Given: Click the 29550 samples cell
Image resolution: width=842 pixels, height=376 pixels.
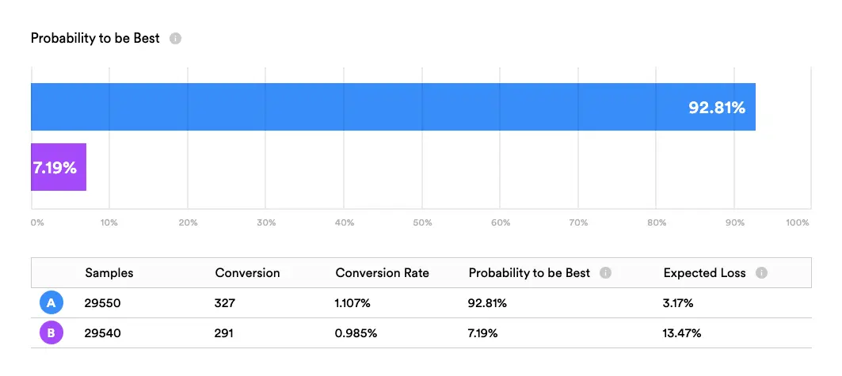Looking at the screenshot, I should tap(102, 303).
